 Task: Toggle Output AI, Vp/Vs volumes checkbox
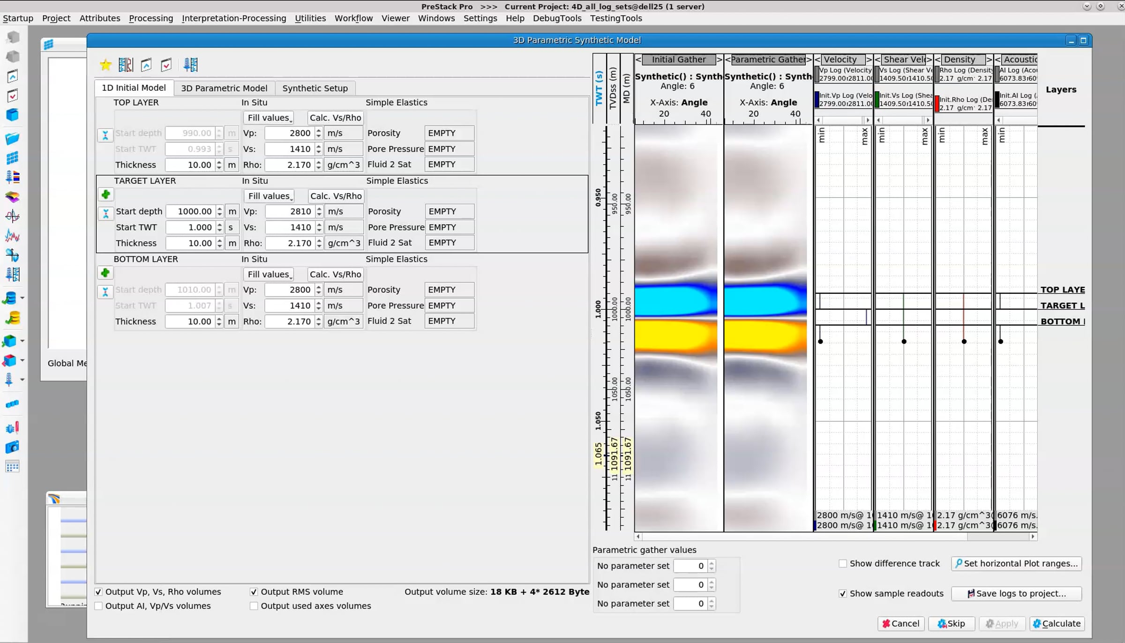click(x=98, y=606)
